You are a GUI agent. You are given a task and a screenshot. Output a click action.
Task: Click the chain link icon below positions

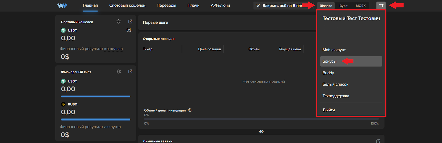(261, 132)
